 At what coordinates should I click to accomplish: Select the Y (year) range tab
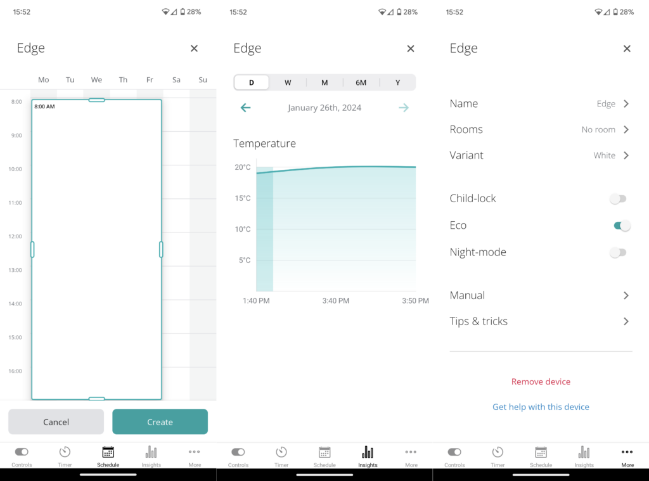point(397,82)
